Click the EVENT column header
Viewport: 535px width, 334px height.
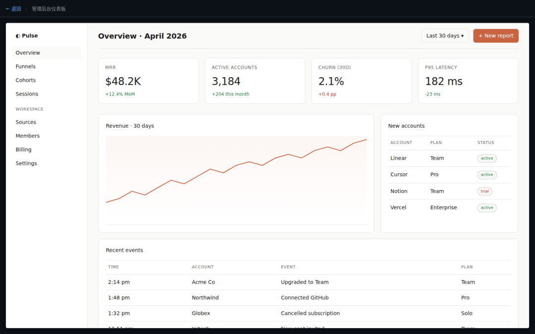click(288, 267)
